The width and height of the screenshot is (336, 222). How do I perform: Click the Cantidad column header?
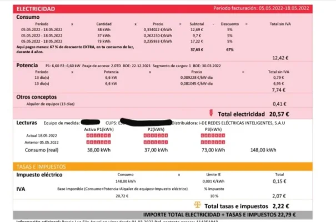click(104, 24)
